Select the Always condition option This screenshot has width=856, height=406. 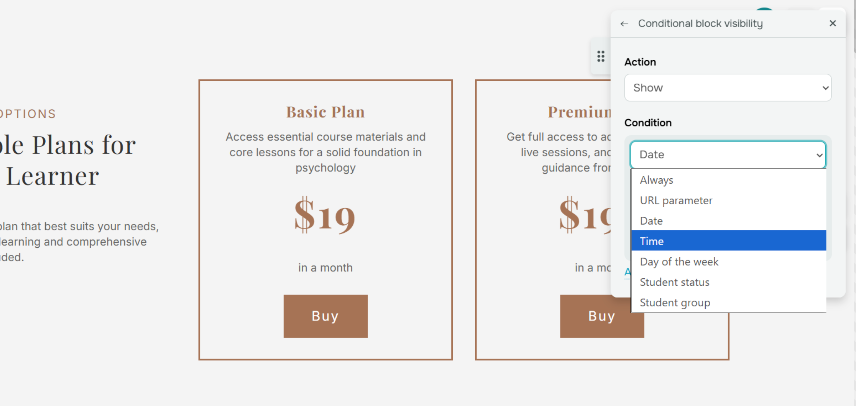(x=656, y=180)
